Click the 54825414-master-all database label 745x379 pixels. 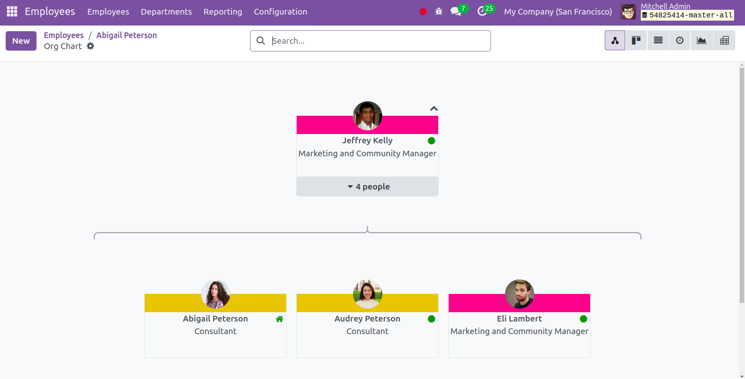click(x=687, y=15)
